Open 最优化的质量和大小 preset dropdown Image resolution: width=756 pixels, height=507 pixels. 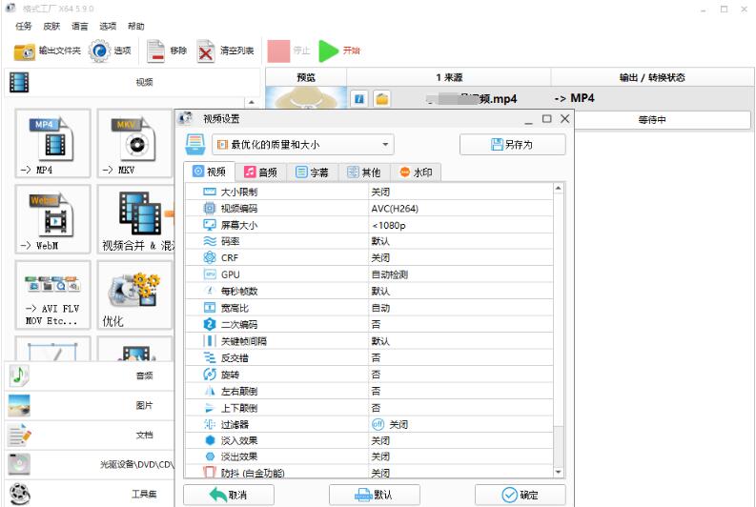pos(303,145)
